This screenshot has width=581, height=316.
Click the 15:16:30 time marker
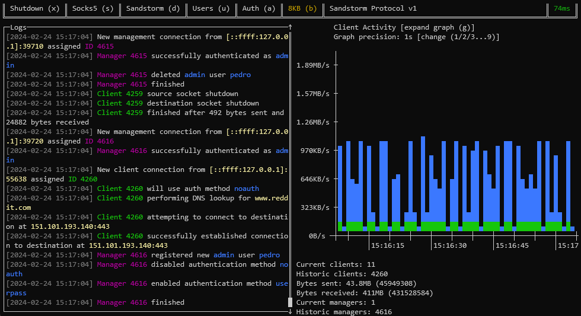coord(450,245)
